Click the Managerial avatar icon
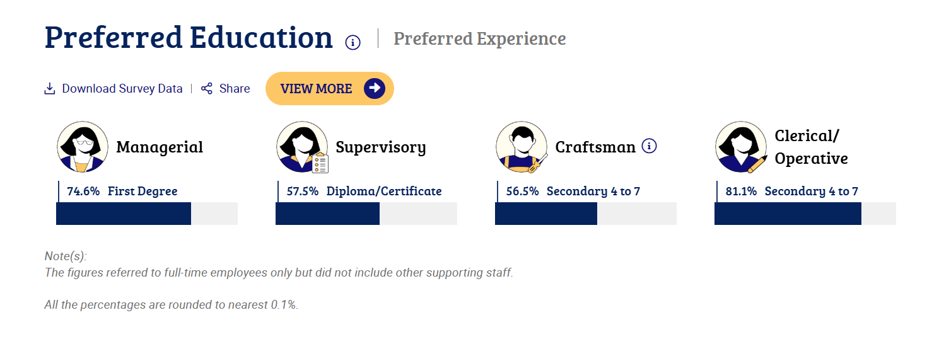 point(83,147)
